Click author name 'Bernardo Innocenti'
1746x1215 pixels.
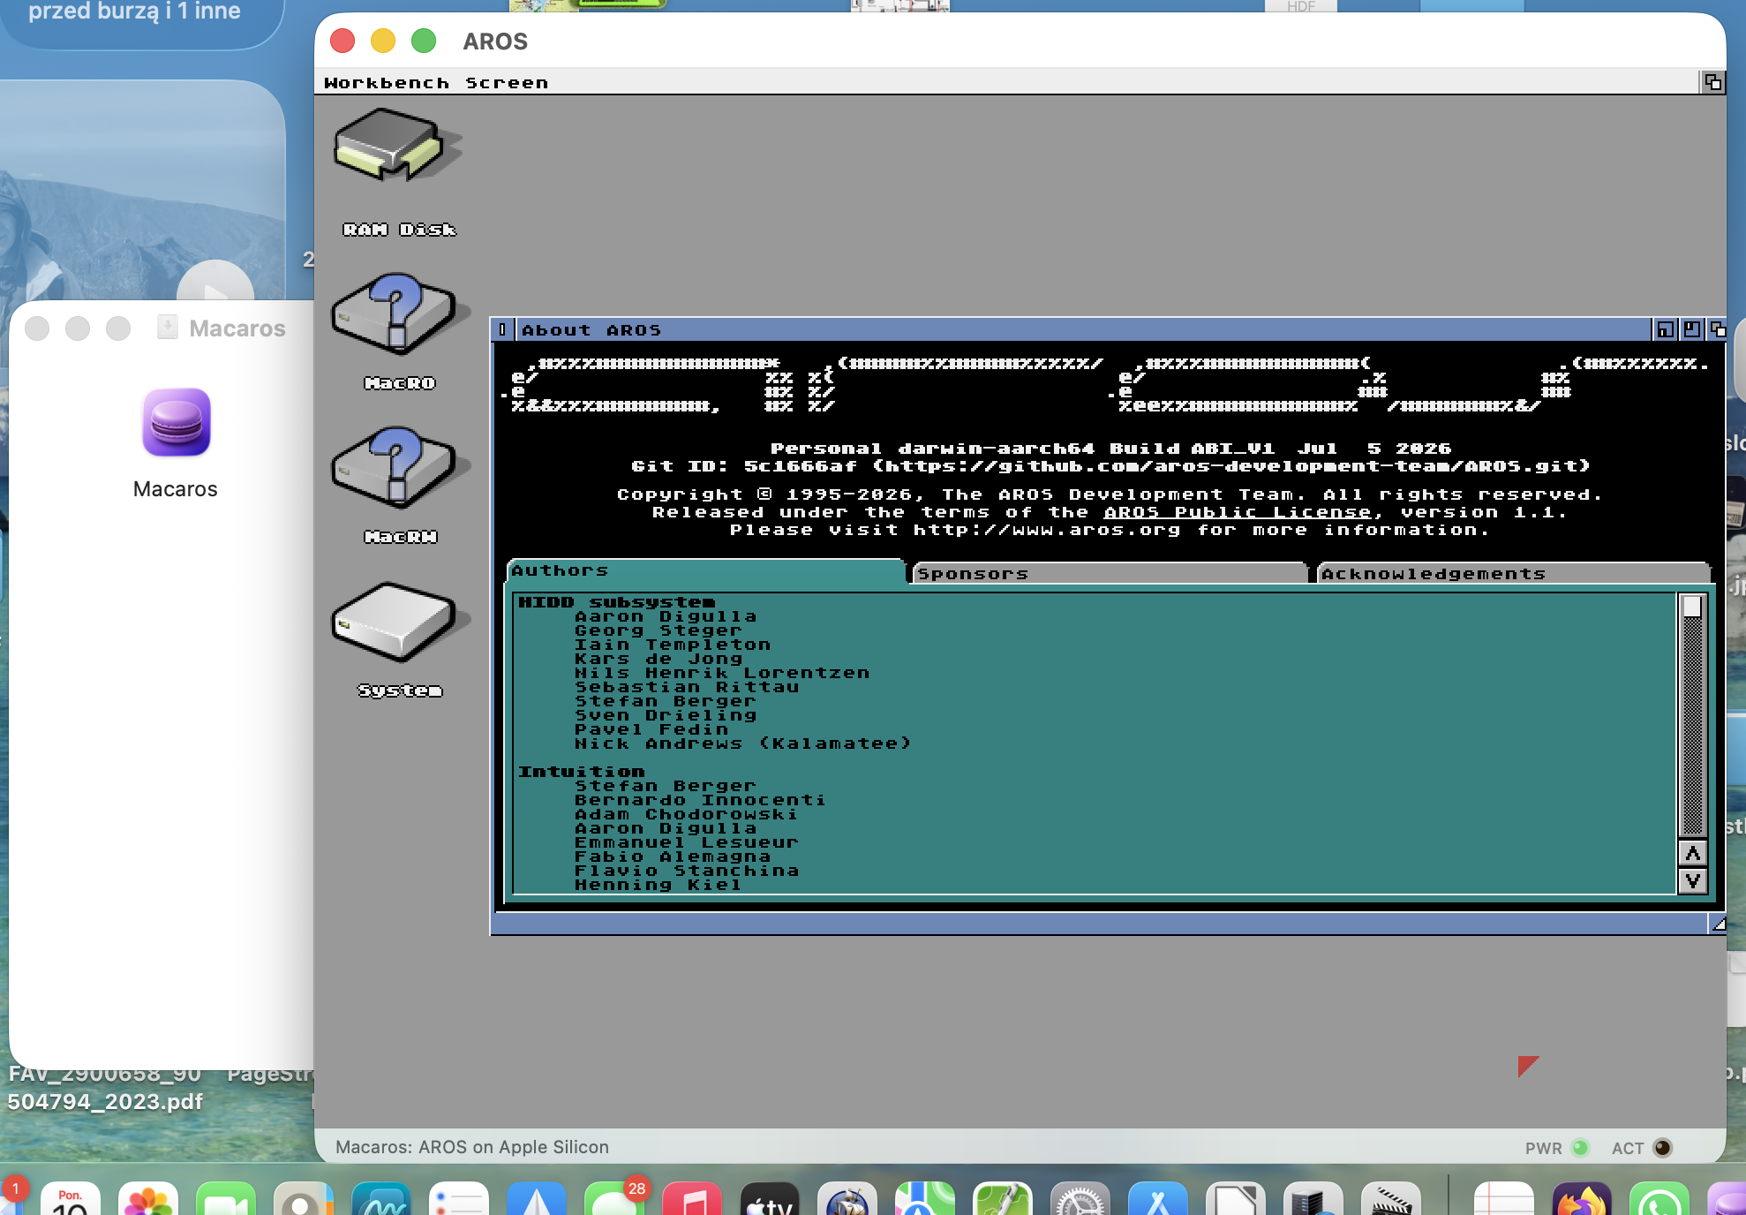[x=701, y=800]
